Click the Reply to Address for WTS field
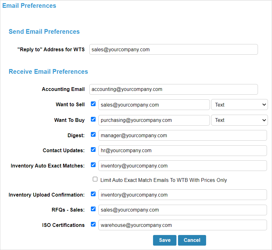The image size is (272, 250). [173, 49]
